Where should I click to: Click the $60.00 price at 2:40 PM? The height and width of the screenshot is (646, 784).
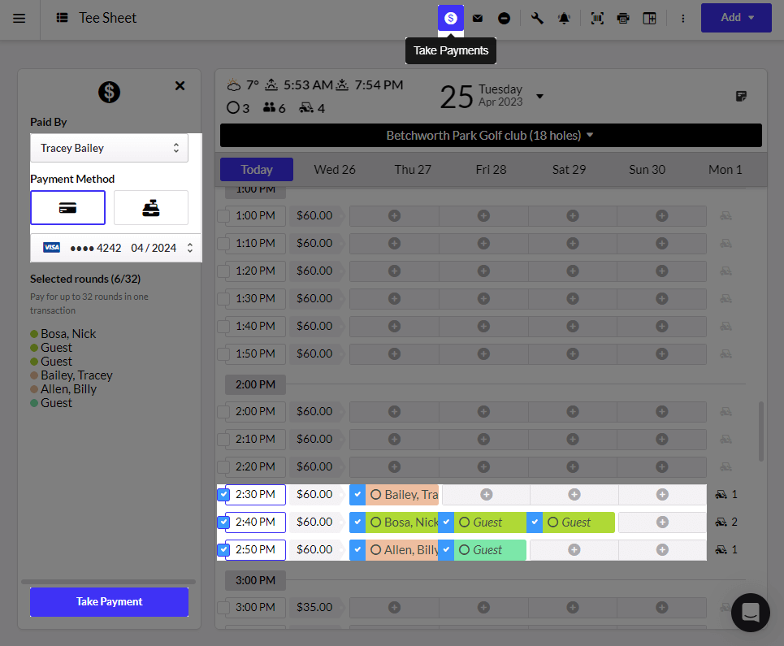click(x=314, y=522)
